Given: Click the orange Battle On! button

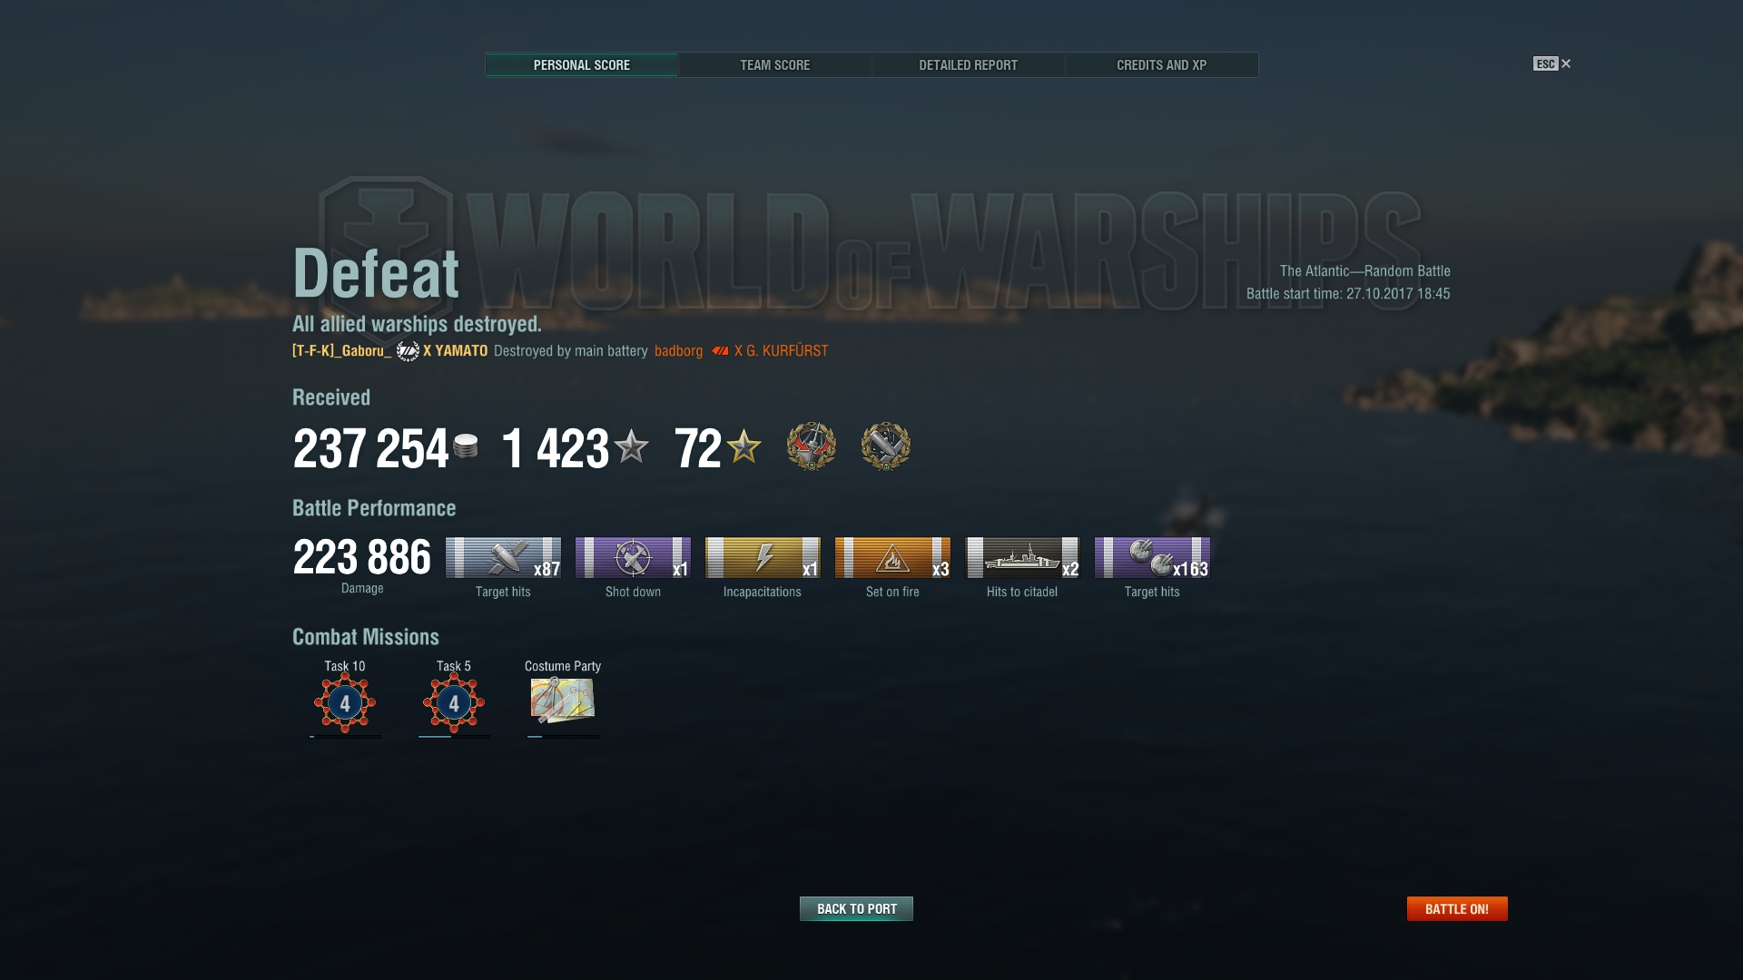Looking at the screenshot, I should pyautogui.click(x=1457, y=908).
